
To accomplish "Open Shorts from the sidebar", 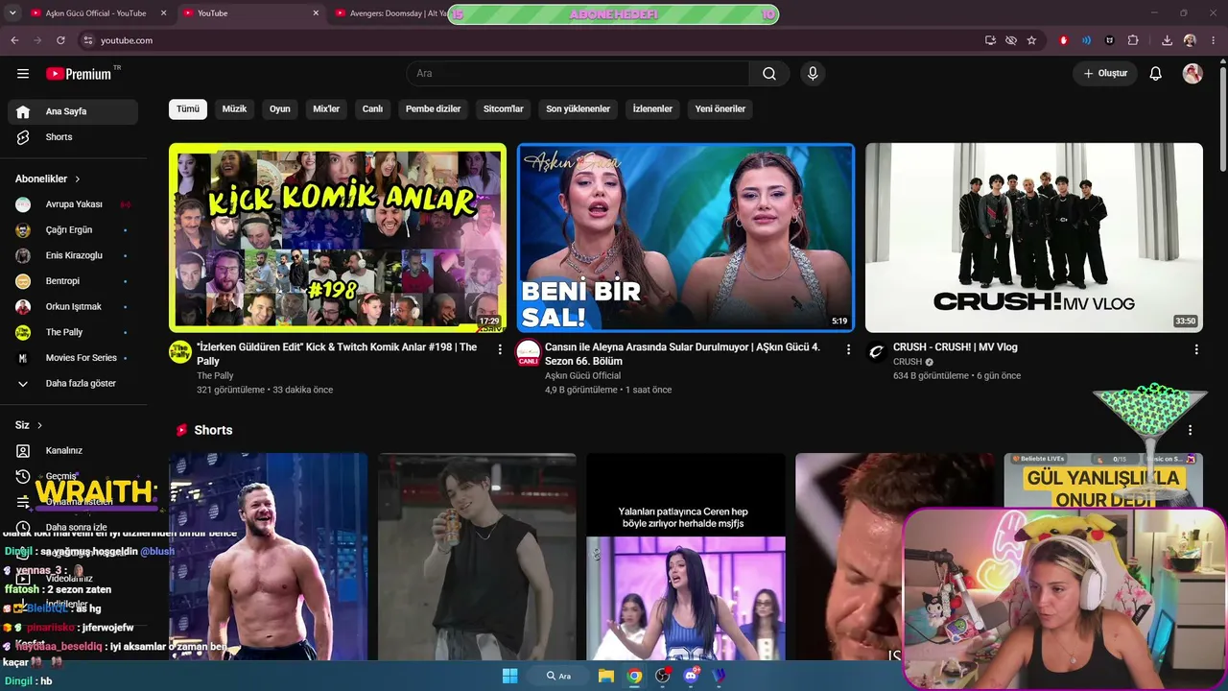I will [73, 137].
